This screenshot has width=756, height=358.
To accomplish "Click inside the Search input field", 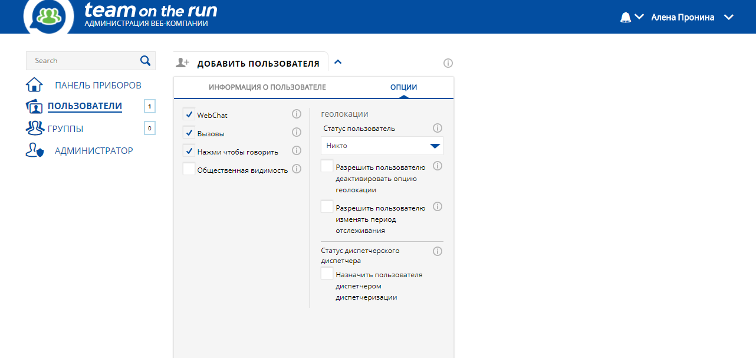I will point(83,60).
